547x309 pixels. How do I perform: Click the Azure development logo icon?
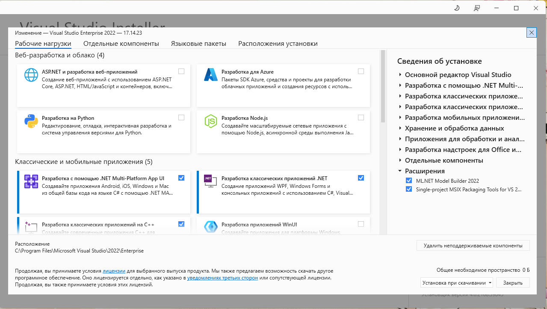[211, 75]
